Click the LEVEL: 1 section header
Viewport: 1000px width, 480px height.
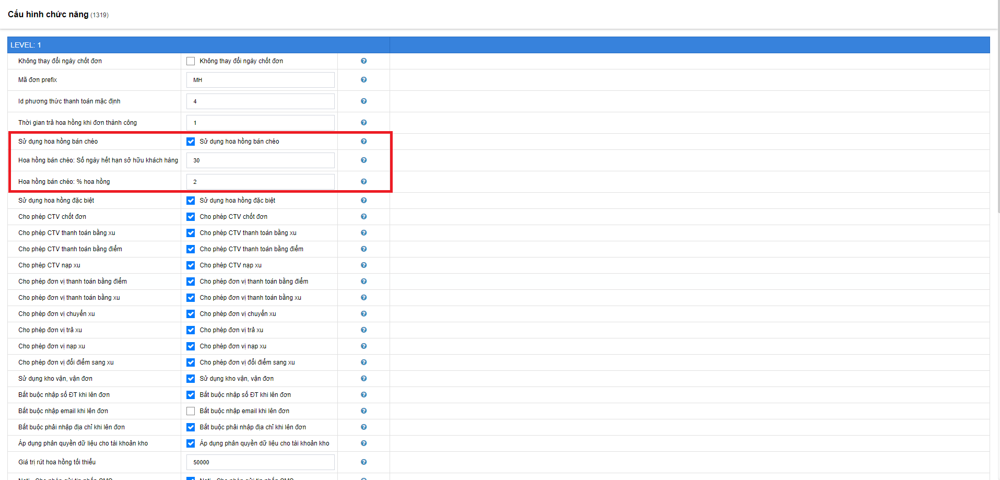[198, 45]
